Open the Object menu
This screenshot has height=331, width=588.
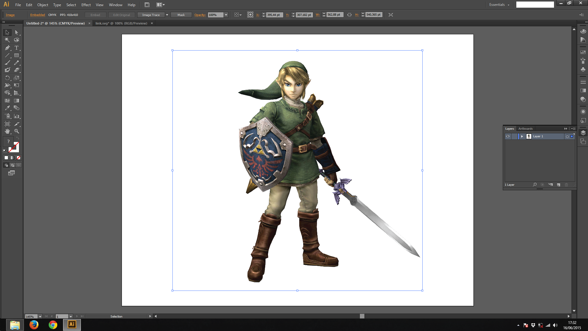pyautogui.click(x=43, y=5)
